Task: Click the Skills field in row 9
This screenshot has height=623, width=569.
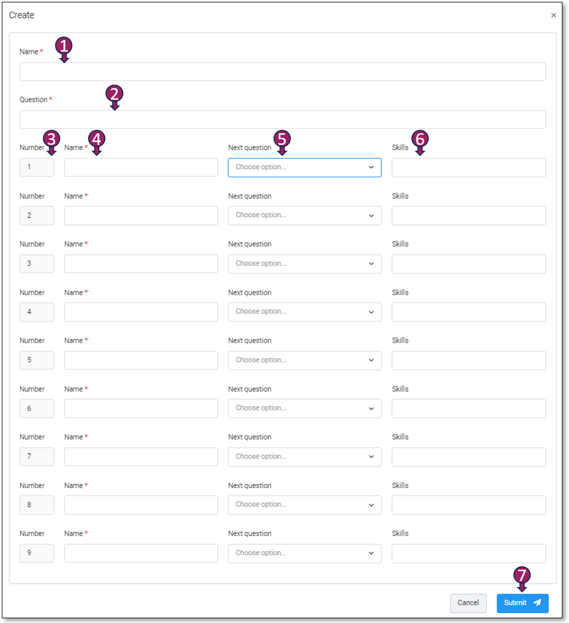Action: (468, 553)
